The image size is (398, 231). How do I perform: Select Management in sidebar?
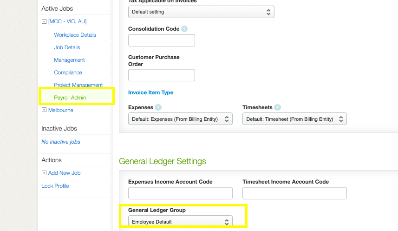coord(69,60)
